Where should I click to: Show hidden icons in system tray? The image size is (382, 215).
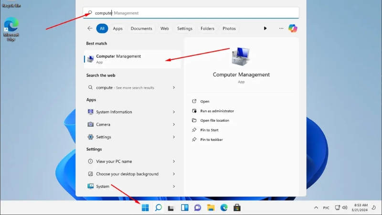316,208
